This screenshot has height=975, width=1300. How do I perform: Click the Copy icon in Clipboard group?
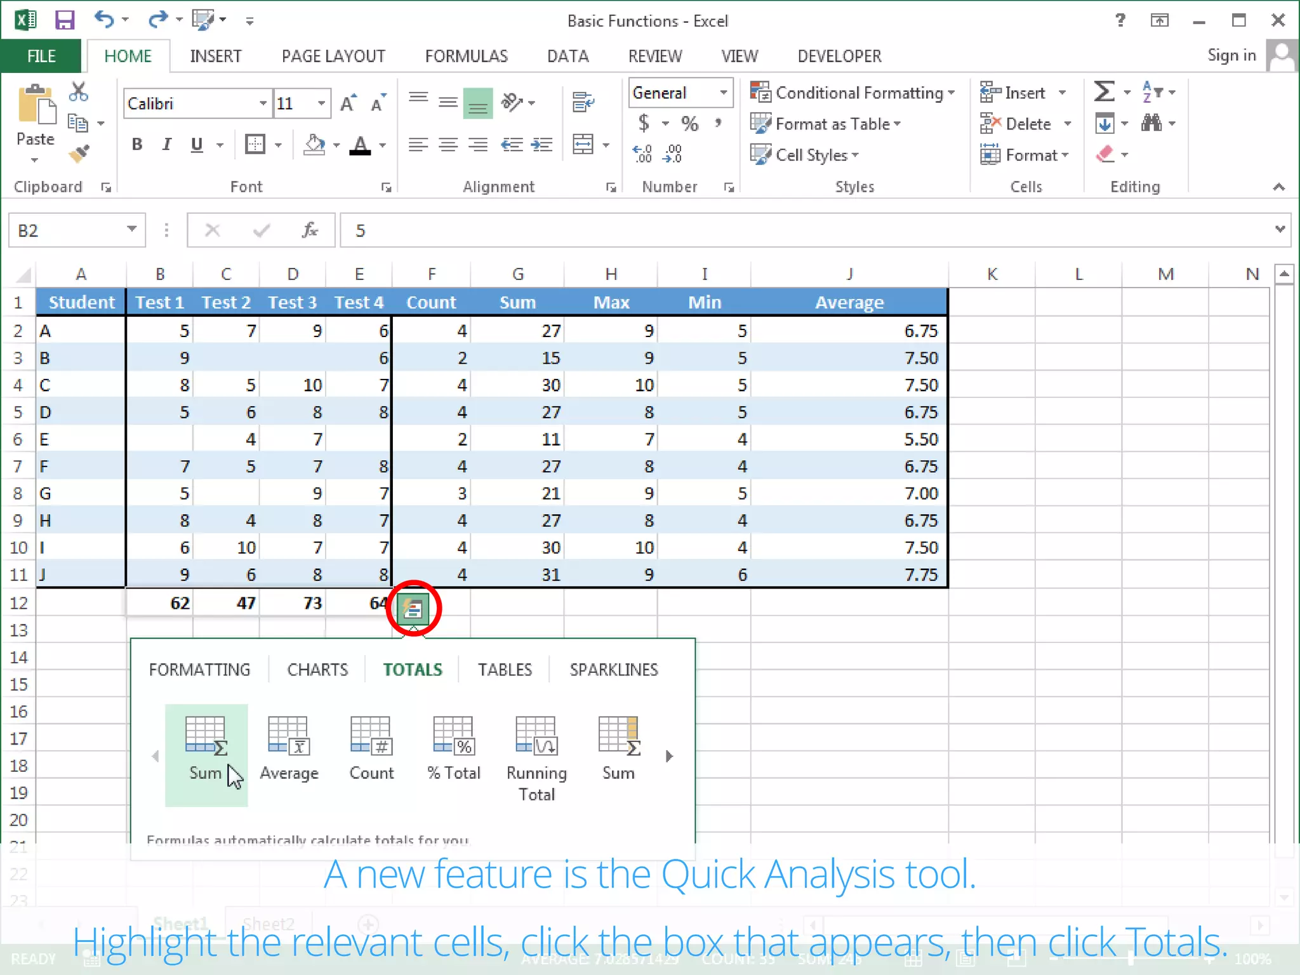78,123
